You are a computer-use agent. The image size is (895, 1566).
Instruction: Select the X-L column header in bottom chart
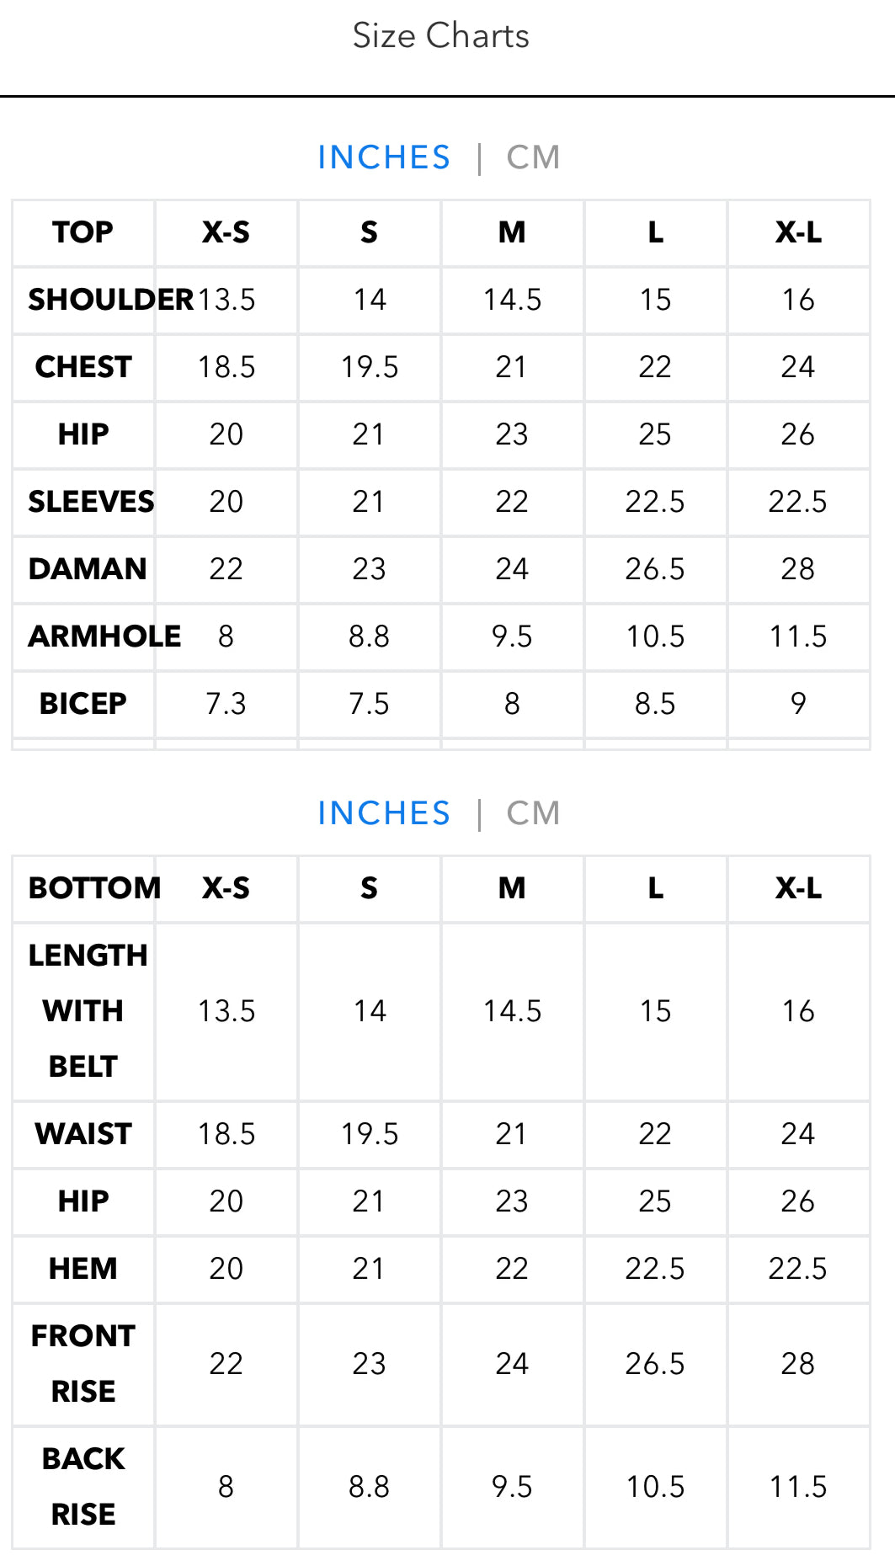click(x=798, y=888)
